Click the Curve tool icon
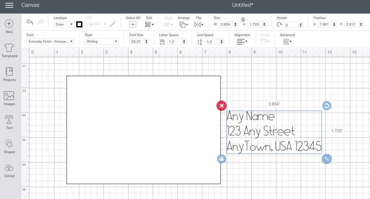This screenshot has height=199, width=370. click(x=264, y=42)
